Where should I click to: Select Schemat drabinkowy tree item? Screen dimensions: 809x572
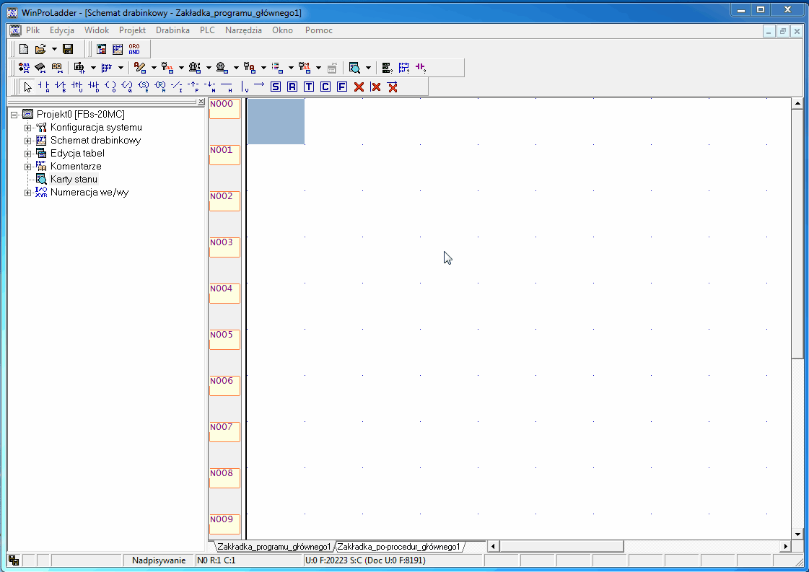coord(95,140)
